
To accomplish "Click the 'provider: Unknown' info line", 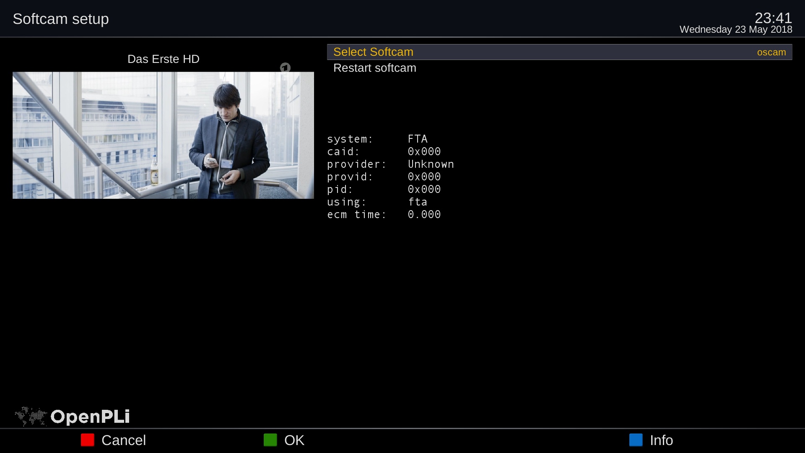I will click(391, 164).
